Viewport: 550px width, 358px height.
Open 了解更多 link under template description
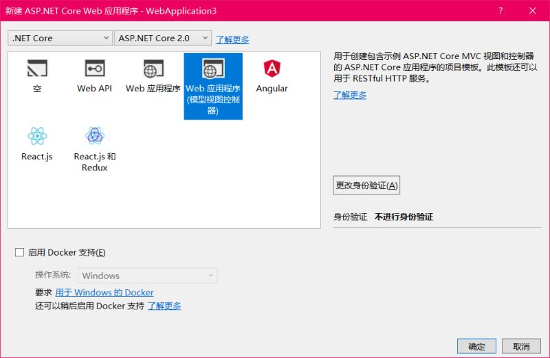[x=350, y=95]
